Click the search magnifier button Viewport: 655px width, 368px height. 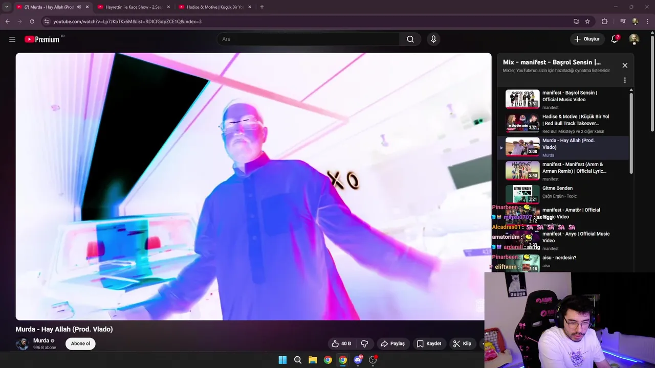pos(410,39)
